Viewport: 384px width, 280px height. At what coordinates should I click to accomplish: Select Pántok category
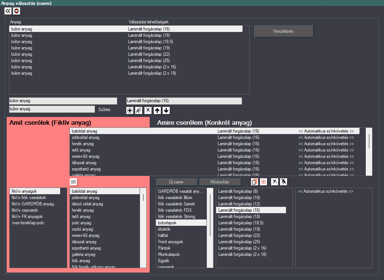(x=181, y=248)
